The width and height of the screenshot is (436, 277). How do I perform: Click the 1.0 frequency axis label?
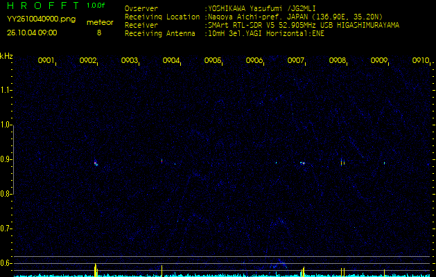(x=6, y=125)
